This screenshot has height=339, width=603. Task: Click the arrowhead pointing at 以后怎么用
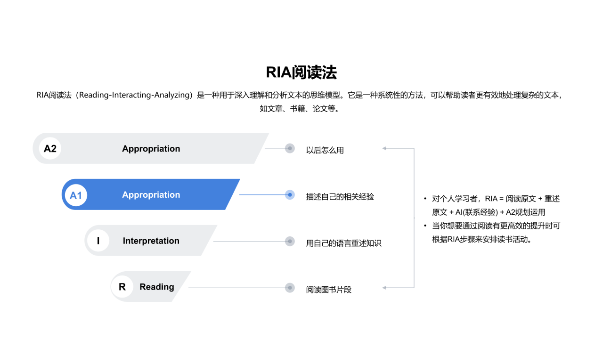tap(384, 148)
